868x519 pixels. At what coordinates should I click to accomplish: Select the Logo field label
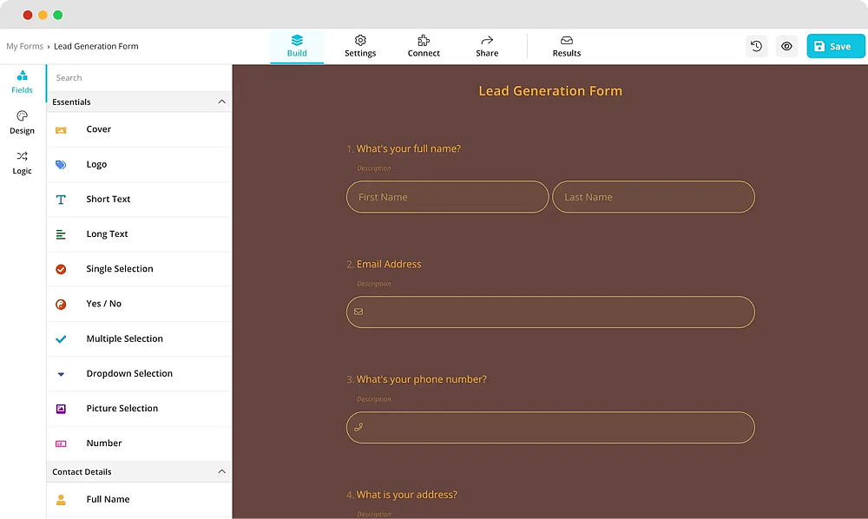click(x=96, y=164)
